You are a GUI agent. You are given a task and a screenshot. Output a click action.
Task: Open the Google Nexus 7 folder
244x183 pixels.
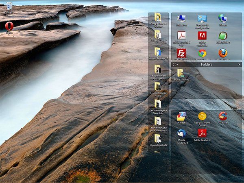(x=158, y=36)
